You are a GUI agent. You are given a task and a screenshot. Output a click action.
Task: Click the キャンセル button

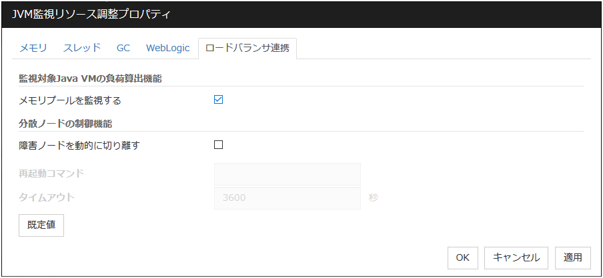pyautogui.click(x=516, y=257)
